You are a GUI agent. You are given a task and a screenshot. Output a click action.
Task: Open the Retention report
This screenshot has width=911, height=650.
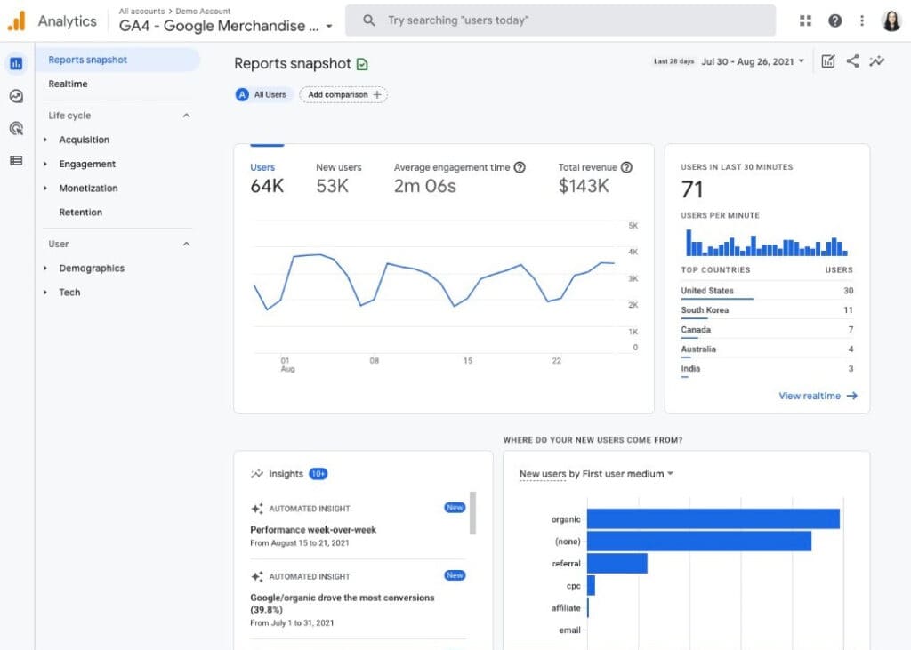[x=80, y=213]
